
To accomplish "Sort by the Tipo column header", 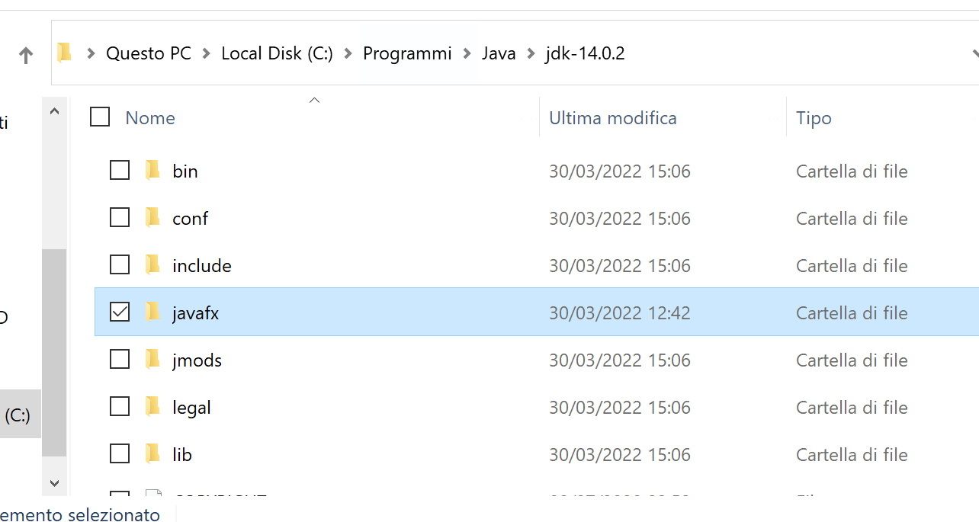I will click(x=814, y=118).
